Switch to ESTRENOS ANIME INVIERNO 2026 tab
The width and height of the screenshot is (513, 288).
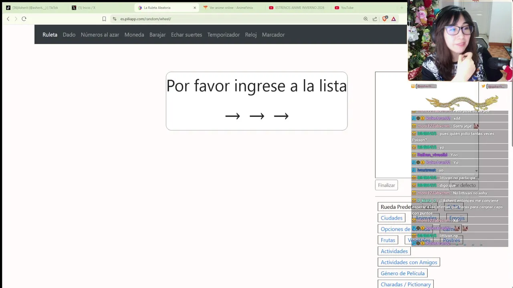297,8
